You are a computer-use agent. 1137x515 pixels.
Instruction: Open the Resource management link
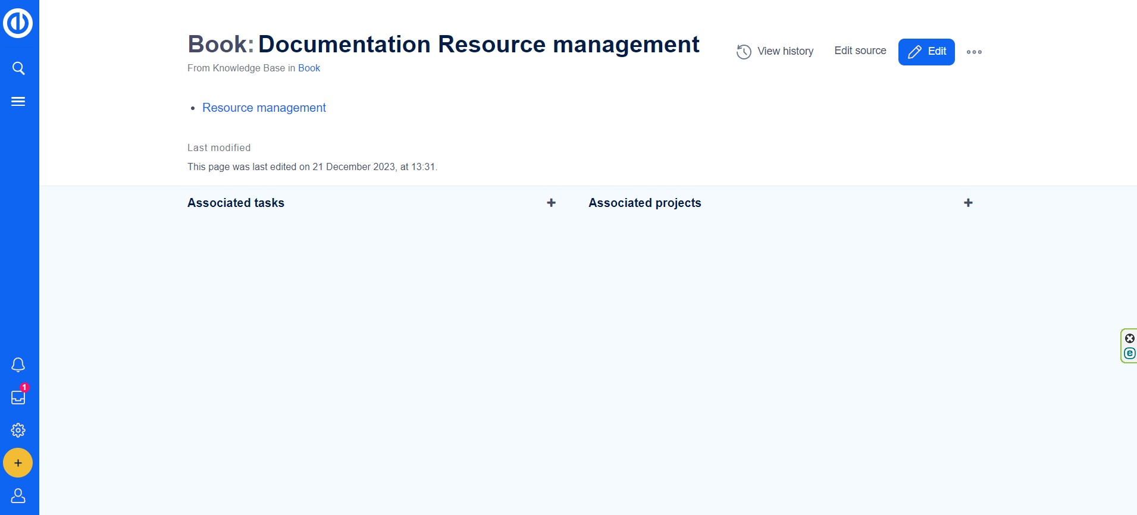tap(264, 108)
